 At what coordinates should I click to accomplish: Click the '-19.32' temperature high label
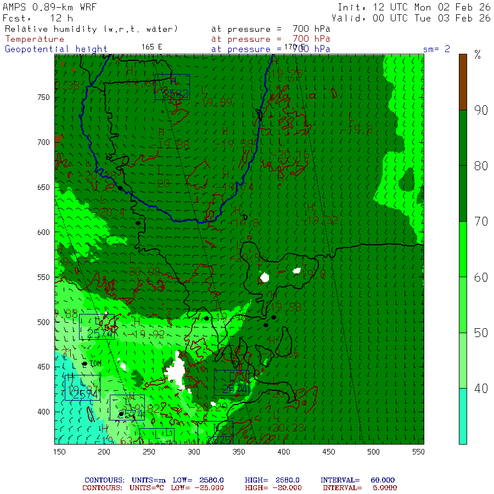(319, 221)
